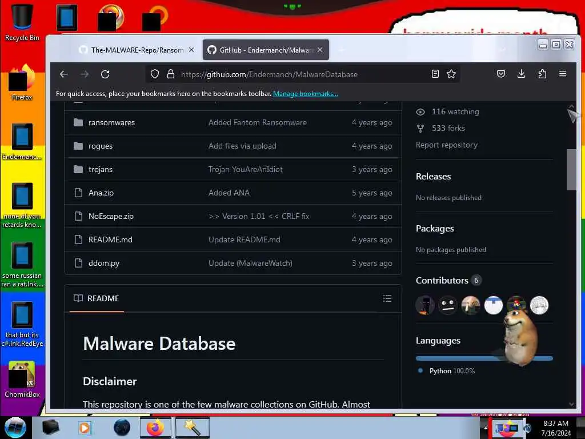
Task: Click the Ana.zip file icon
Action: (x=78, y=193)
